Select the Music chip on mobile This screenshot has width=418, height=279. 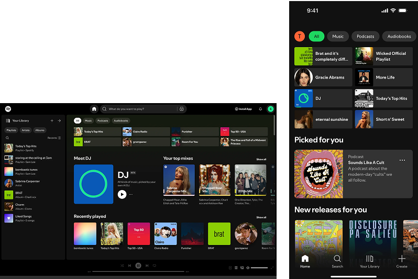pyautogui.click(x=338, y=36)
